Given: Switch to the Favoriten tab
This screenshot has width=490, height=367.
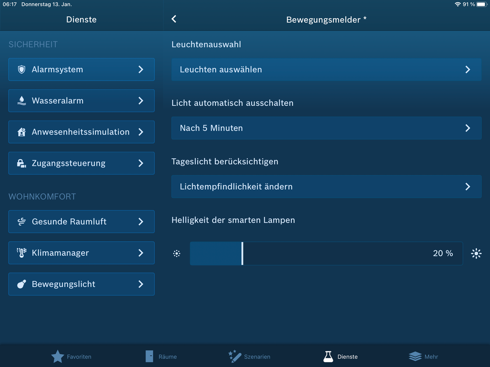Looking at the screenshot, I should point(71,356).
